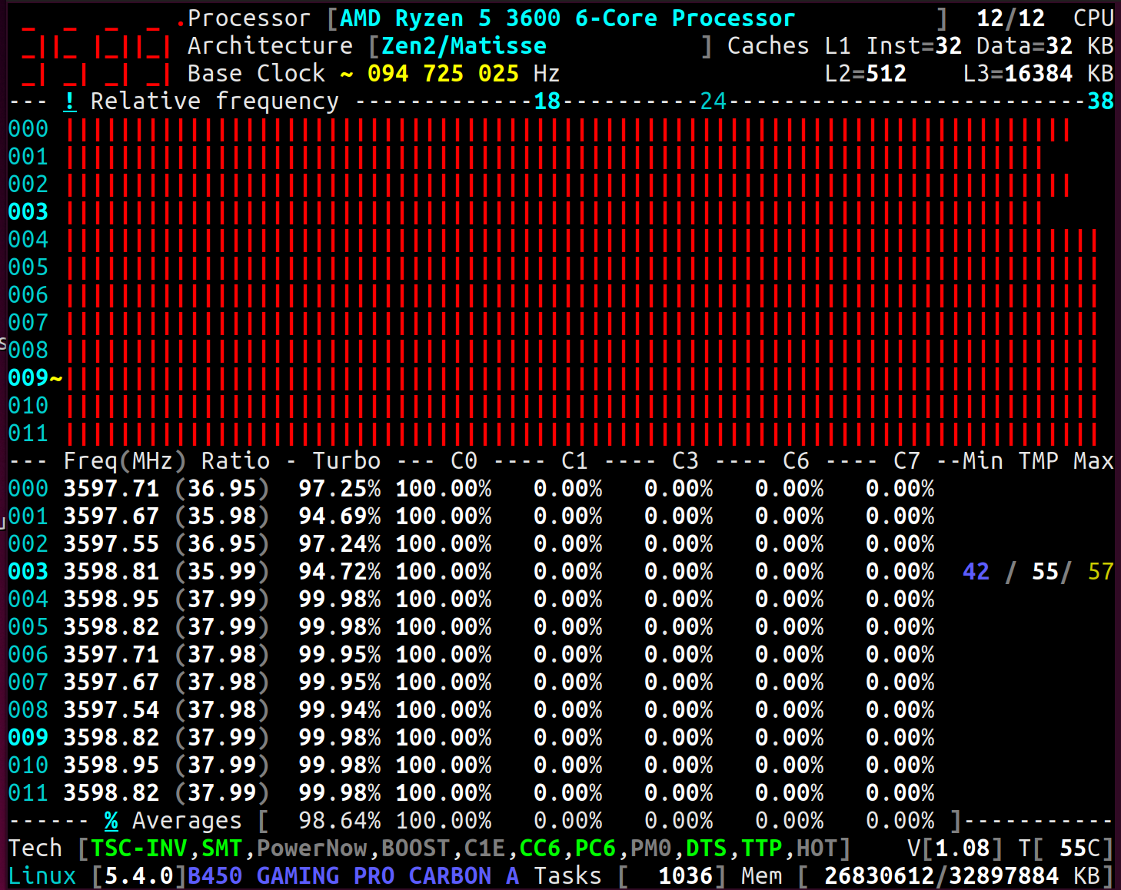The height and width of the screenshot is (890, 1121).
Task: Click the minimum temperature 42
Action: tap(976, 572)
